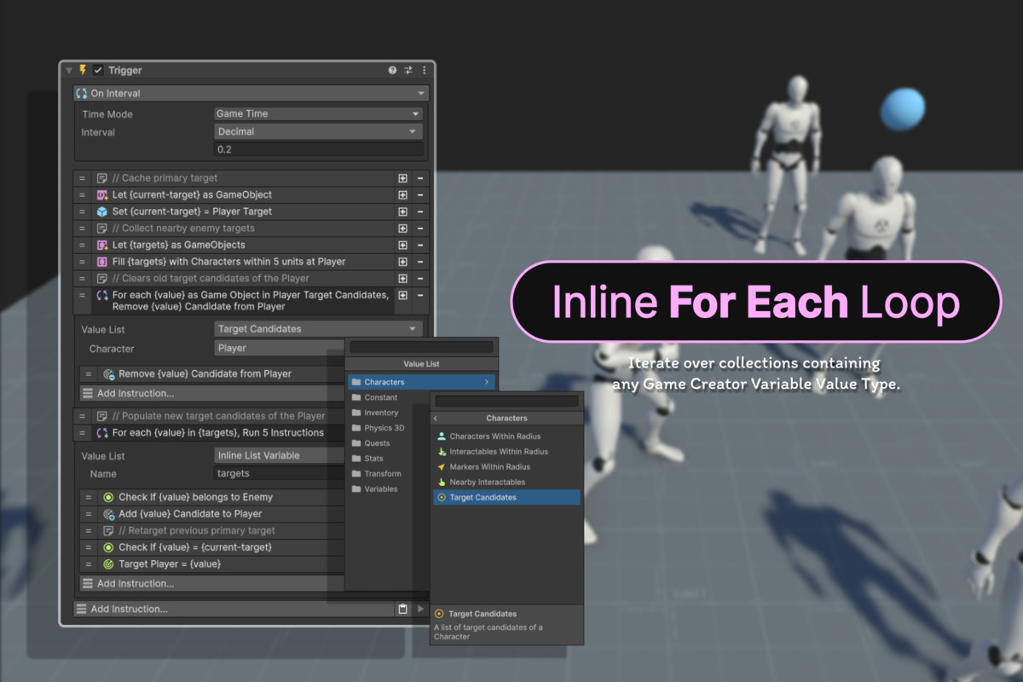1023x682 pixels.
Task: Click the Trigger lightning bolt icon
Action: tap(83, 71)
